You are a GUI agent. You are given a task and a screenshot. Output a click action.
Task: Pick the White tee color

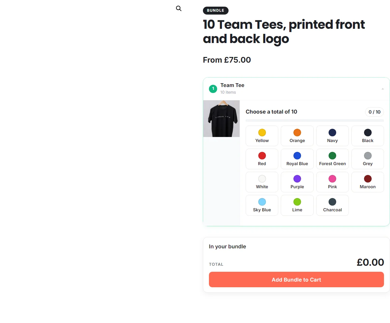point(262,182)
